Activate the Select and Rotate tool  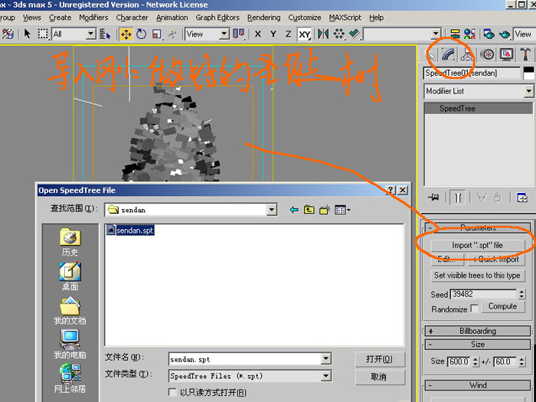click(141, 34)
